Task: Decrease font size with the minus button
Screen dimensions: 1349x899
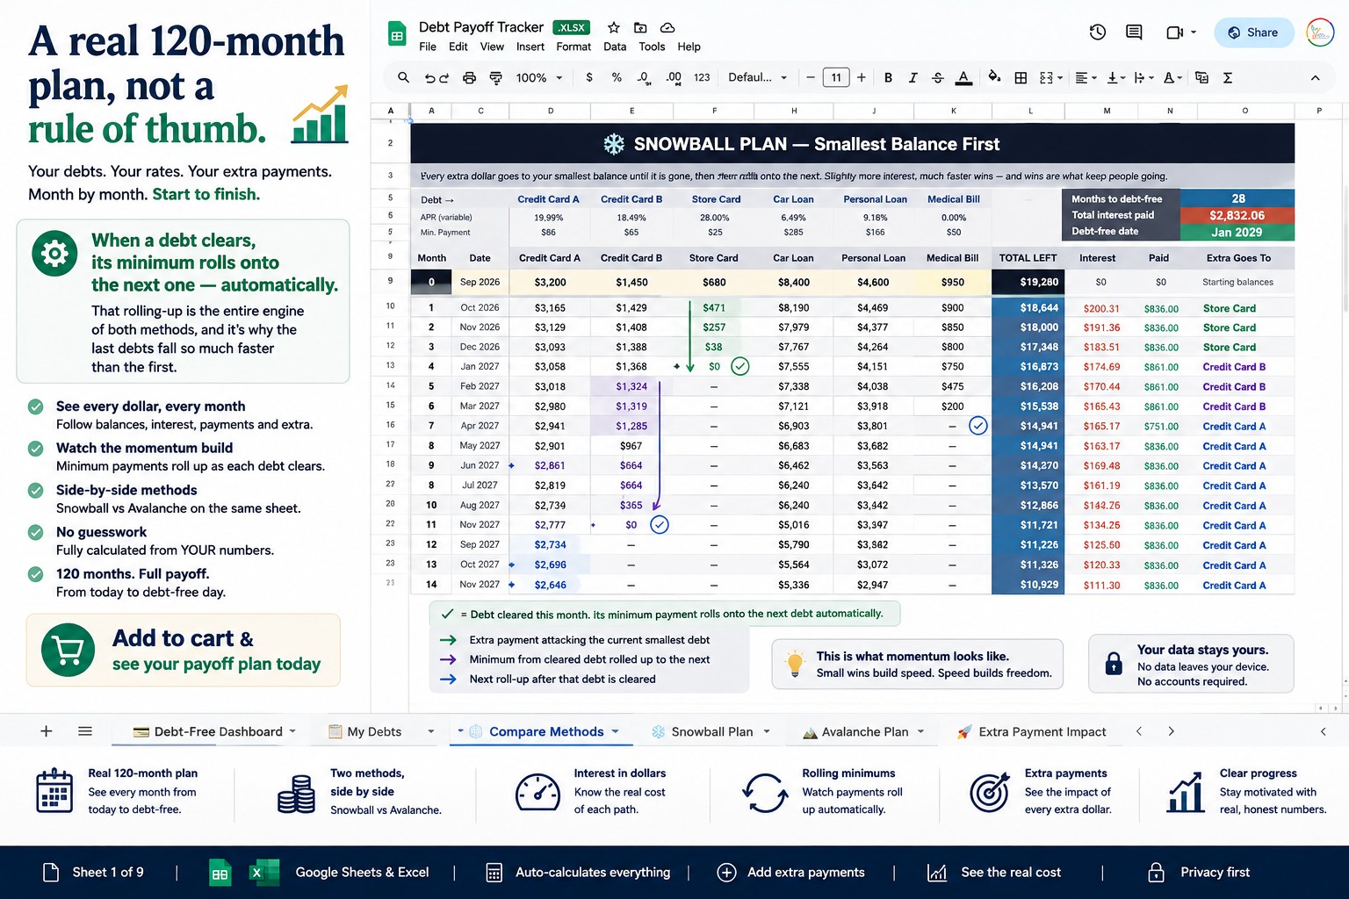Action: coord(811,78)
